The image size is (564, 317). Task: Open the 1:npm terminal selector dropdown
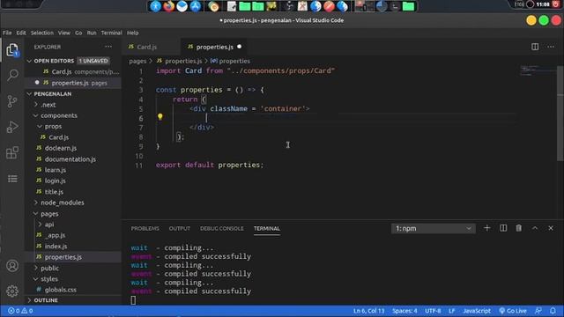pyautogui.click(x=433, y=228)
